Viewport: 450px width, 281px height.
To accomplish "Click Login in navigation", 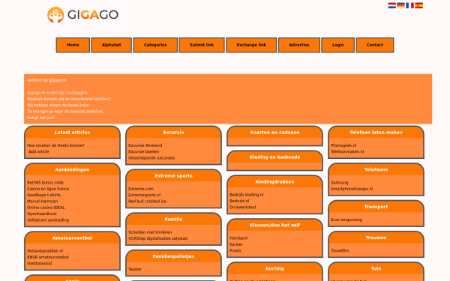I will (337, 45).
